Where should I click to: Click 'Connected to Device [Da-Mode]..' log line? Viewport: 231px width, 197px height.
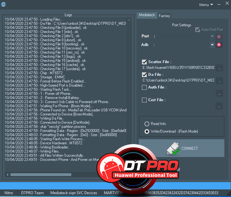(48, 122)
